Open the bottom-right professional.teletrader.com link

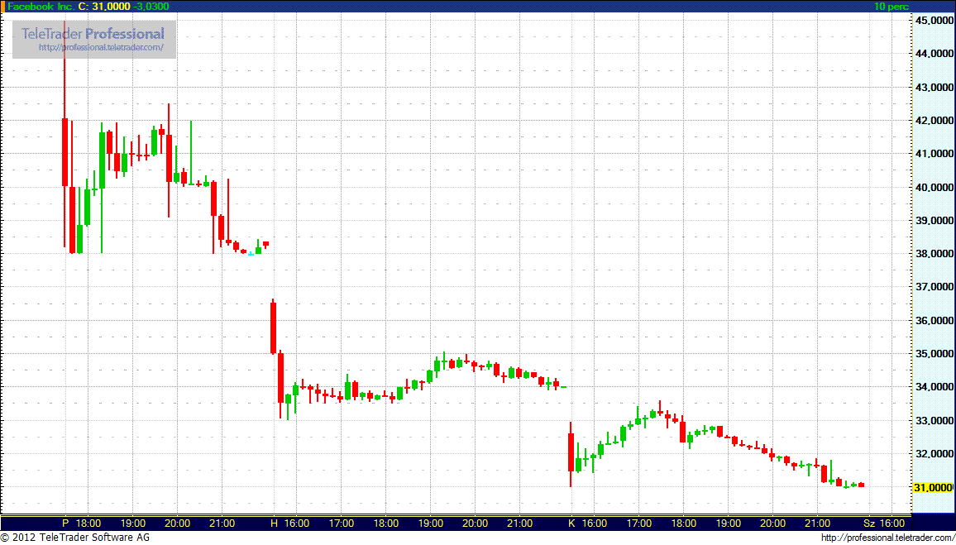tap(887, 538)
